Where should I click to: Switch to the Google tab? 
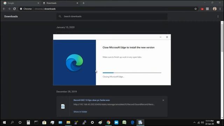pos(21,3)
